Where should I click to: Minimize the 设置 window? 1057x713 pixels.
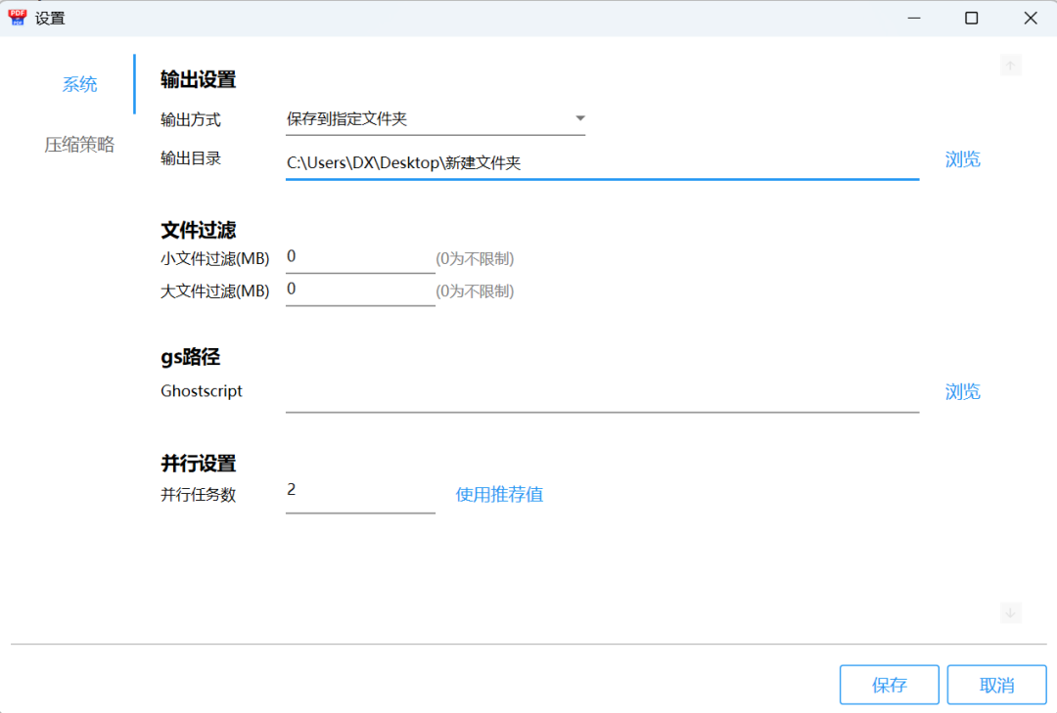[913, 18]
